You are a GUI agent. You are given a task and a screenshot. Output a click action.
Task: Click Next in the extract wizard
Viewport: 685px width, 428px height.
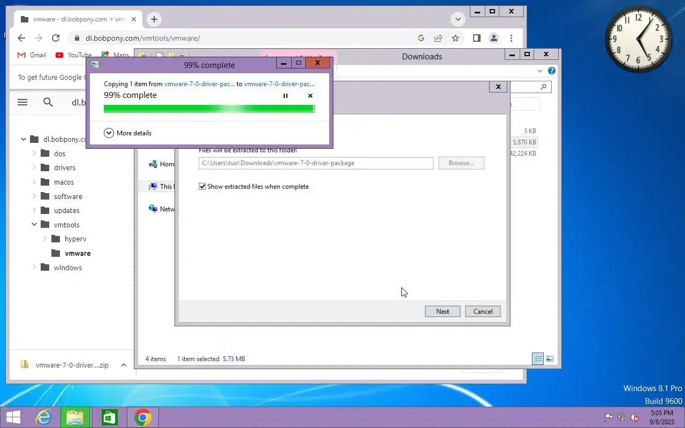[443, 311]
